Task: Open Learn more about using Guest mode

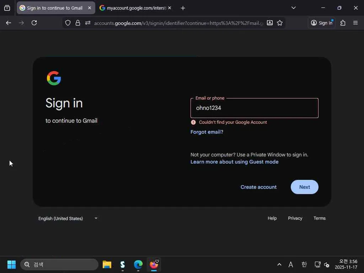Action: [x=235, y=162]
